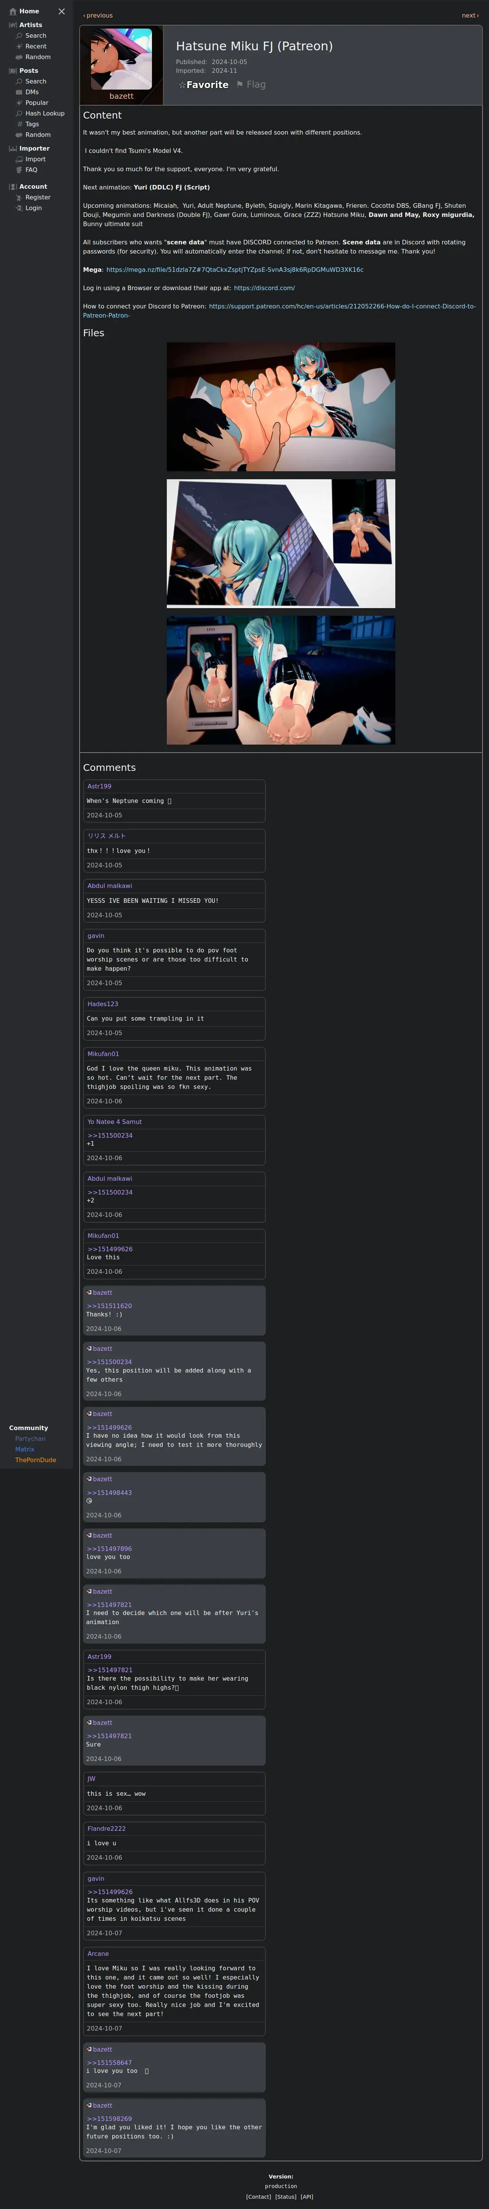This screenshot has height=2209, width=489.
Task: Open the artist avatar image
Action: (x=121, y=59)
